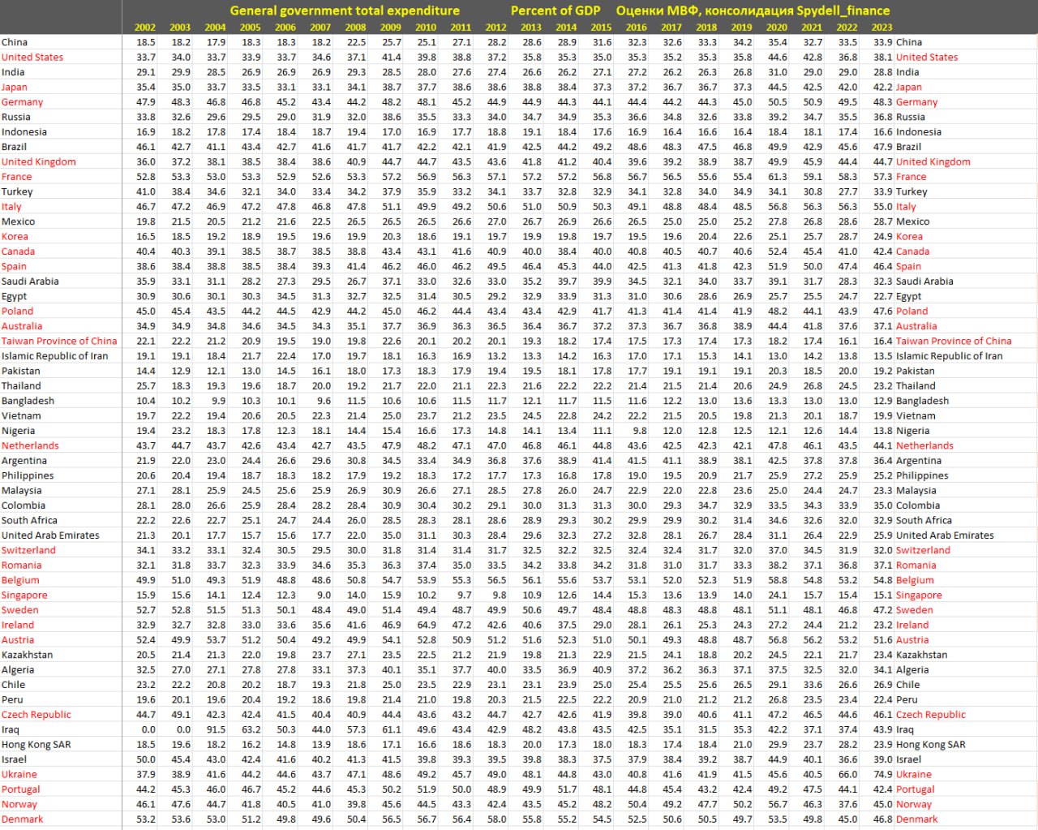Select the 2005 year column header
Image resolution: width=1038 pixels, height=830 pixels.
pyautogui.click(x=251, y=28)
